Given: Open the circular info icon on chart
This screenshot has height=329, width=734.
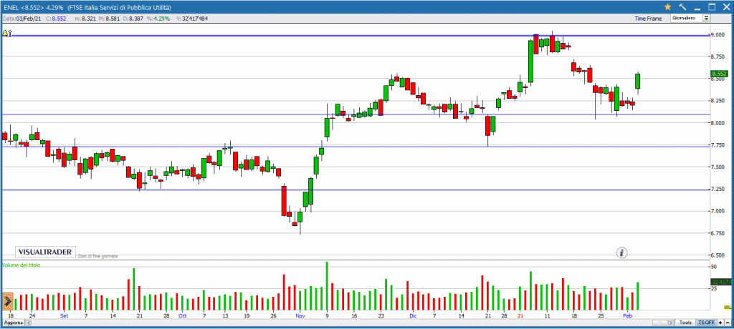Looking at the screenshot, I should tap(621, 252).
